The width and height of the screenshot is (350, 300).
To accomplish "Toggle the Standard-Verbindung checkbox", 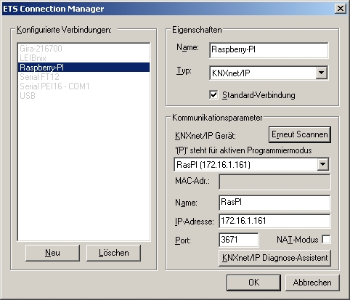I will pyautogui.click(x=213, y=95).
